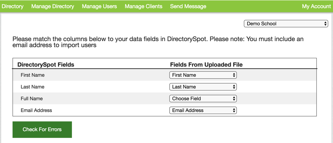Open the Directory menu item
This screenshot has height=143, width=333.
(12, 6)
